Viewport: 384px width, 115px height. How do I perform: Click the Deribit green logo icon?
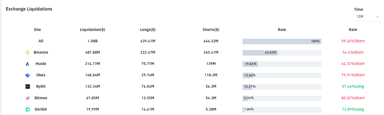coord(28,109)
